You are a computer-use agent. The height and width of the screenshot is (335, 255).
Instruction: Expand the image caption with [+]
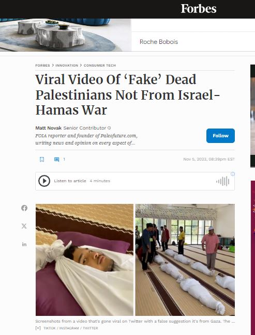coord(38,328)
